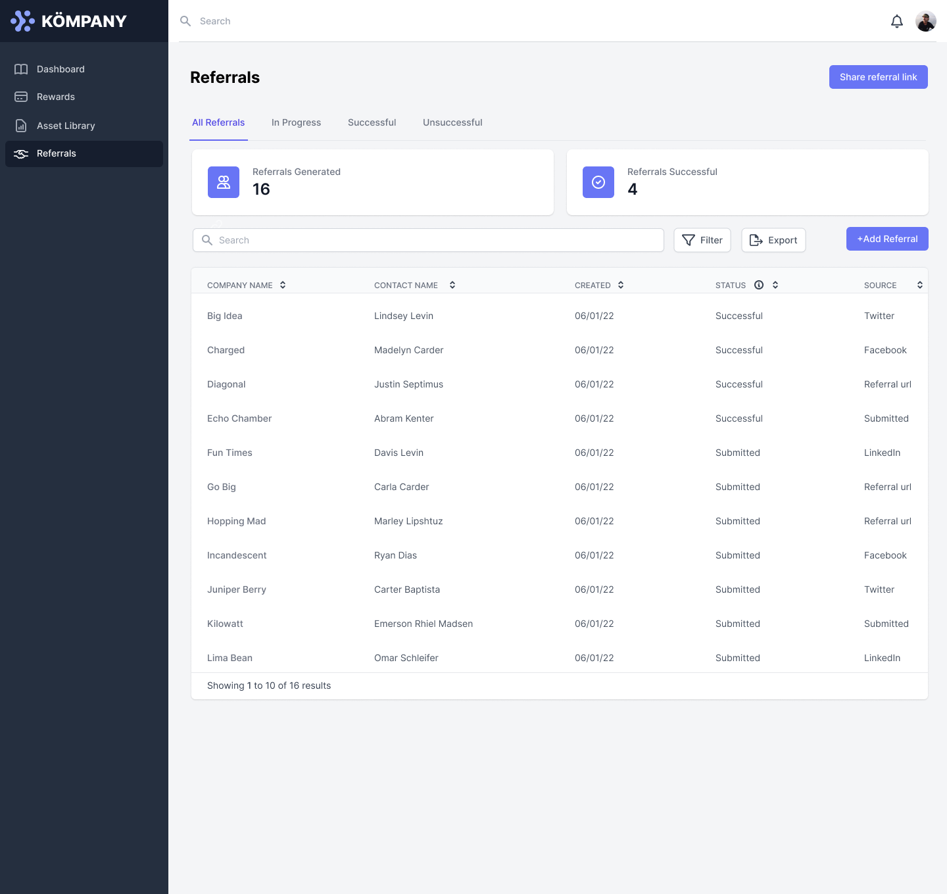Screen dimensions: 947x894
Task: Toggle sorting on Company Name column
Action: point(283,285)
